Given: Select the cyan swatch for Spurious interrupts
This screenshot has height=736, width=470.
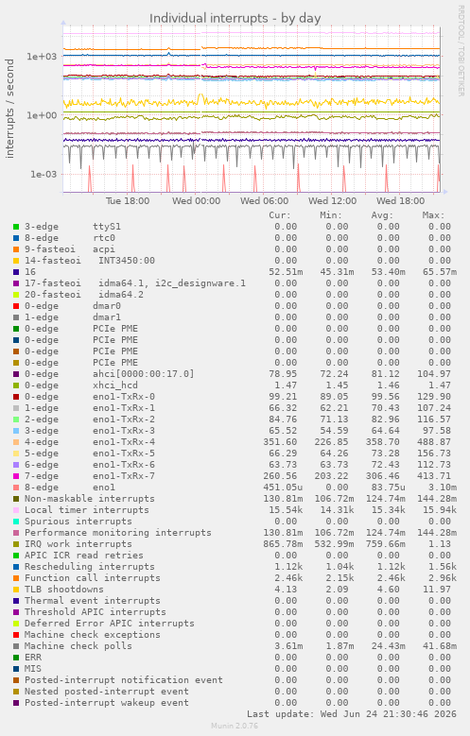Looking at the screenshot, I should [16, 522].
